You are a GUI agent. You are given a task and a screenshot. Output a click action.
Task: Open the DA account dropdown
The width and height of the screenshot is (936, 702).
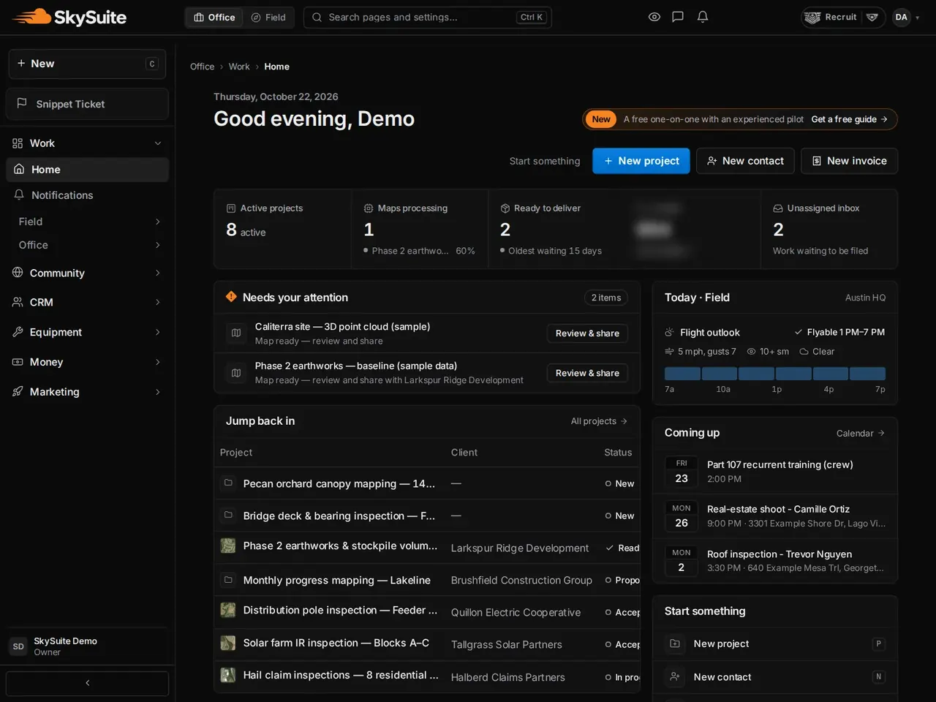point(907,18)
